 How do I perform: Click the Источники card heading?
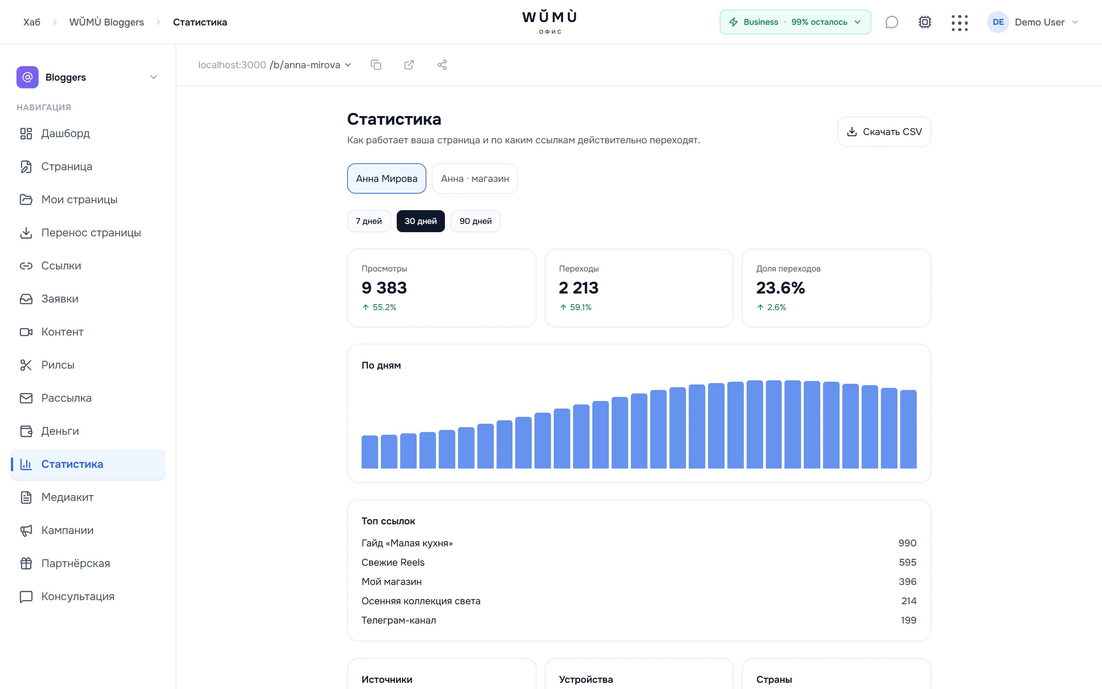pyautogui.click(x=387, y=679)
